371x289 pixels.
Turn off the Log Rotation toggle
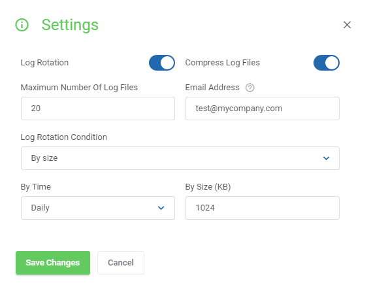tap(162, 63)
